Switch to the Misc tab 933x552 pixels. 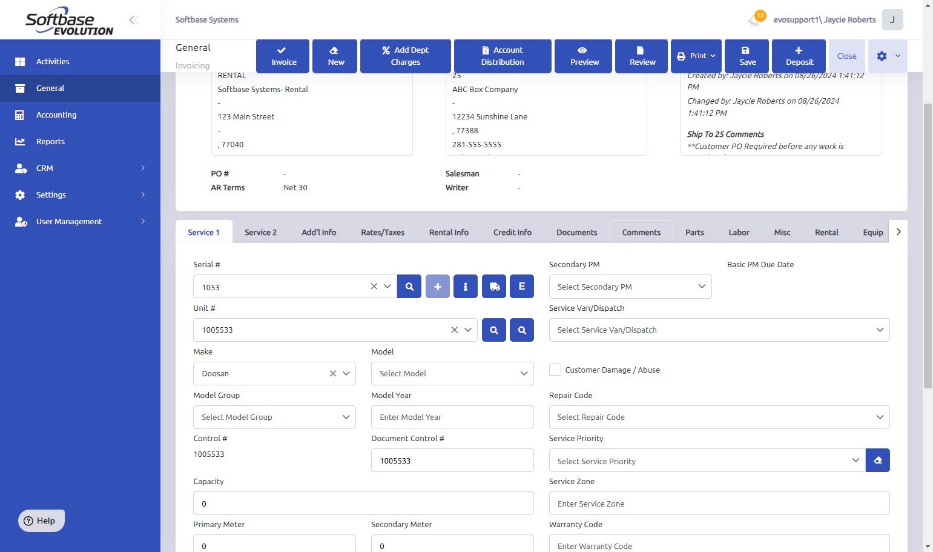click(x=782, y=233)
